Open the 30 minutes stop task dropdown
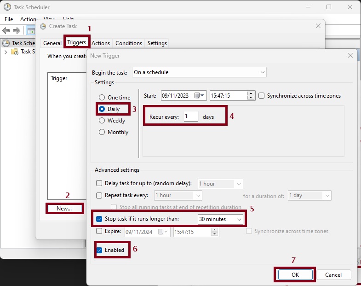The image size is (361, 286). pos(220,219)
